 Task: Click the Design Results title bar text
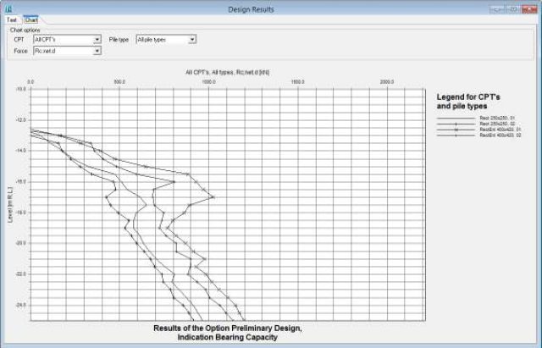[270, 8]
